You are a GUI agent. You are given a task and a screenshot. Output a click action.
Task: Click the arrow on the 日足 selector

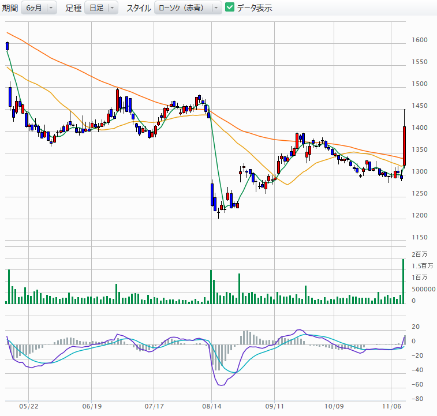click(111, 8)
